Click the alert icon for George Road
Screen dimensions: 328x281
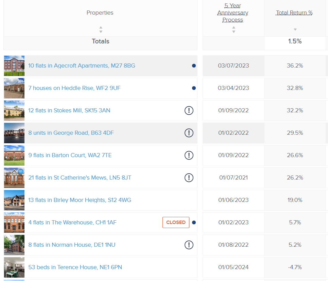189,133
